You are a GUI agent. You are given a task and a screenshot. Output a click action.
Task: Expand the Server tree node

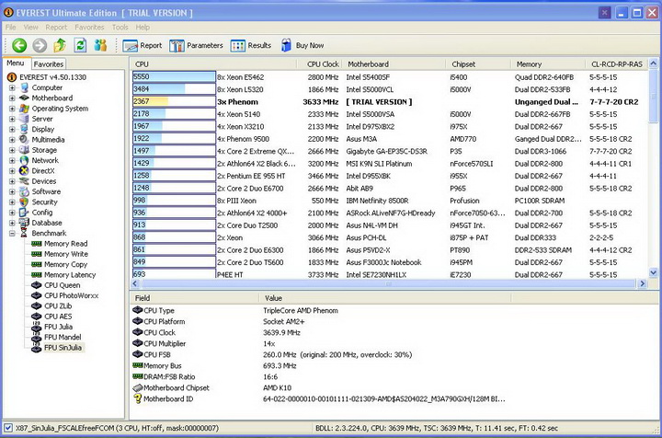[x=12, y=119]
